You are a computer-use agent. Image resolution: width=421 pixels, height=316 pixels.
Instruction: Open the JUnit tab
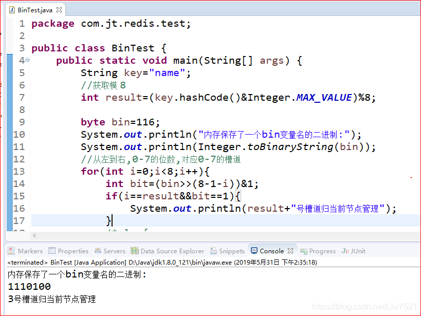point(354,251)
